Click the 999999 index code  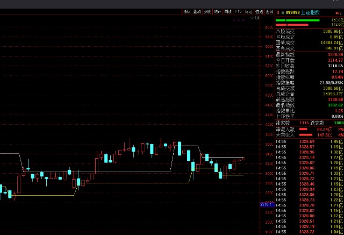pos(293,11)
